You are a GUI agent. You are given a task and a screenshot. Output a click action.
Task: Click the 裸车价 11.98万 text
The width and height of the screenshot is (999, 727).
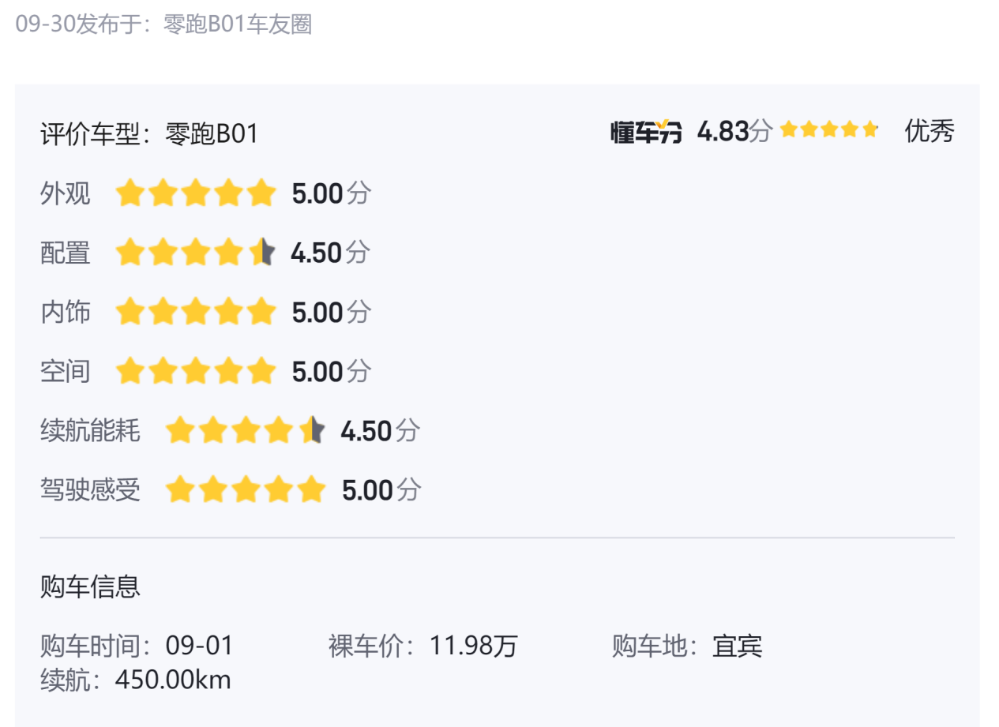(423, 646)
